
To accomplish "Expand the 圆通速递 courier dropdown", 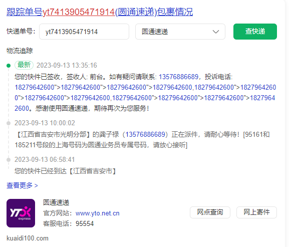I will click(x=180, y=32).
